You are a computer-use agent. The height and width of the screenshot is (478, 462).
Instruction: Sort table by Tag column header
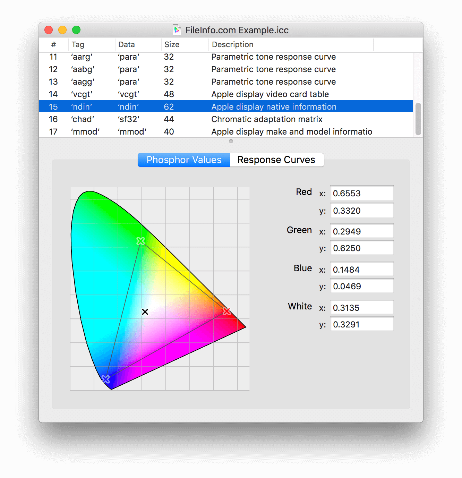coord(92,45)
